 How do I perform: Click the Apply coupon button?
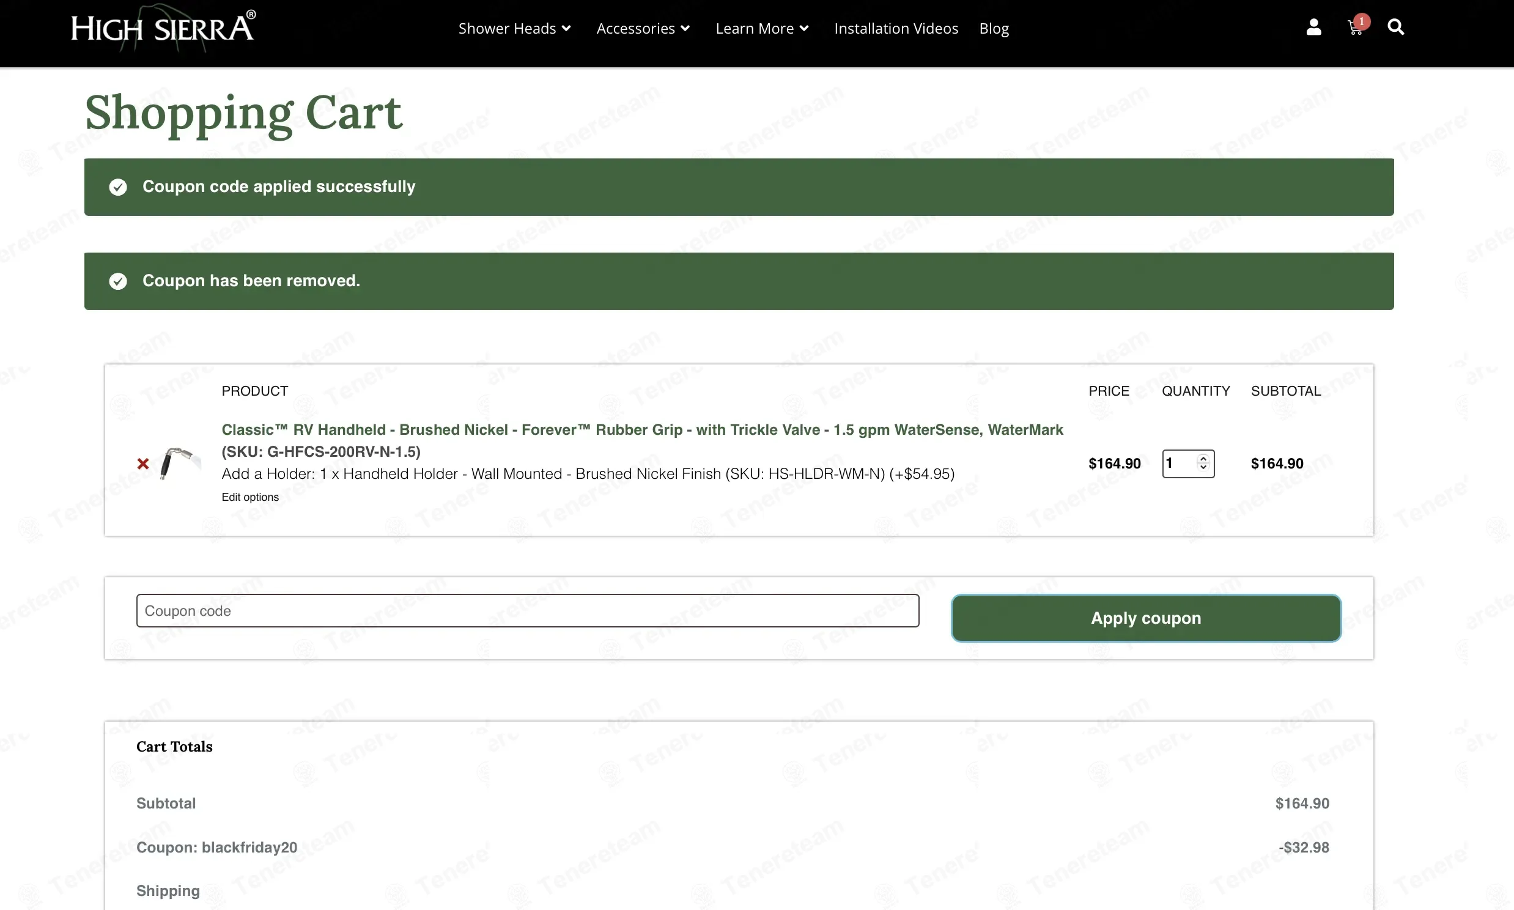[x=1146, y=618]
